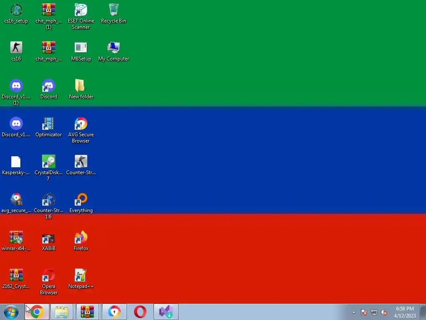Open the network status tray icon
The width and height of the screenshot is (426, 320).
click(x=374, y=312)
